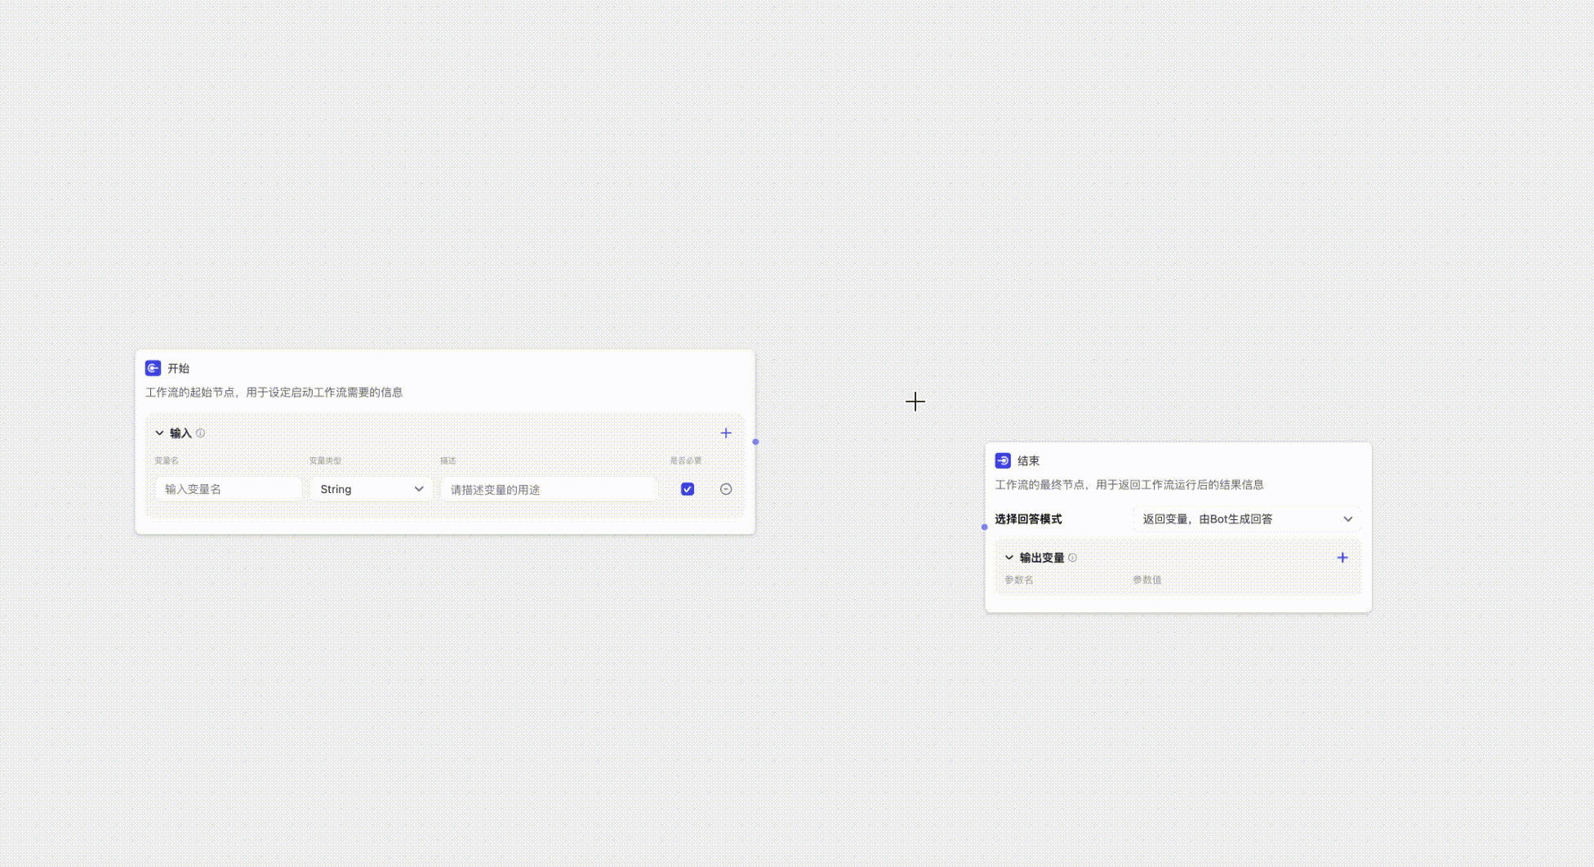
Task: Add a new input variable with plus icon
Action: [726, 433]
